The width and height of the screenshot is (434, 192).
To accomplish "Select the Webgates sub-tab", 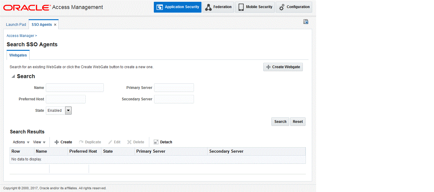I will [x=18, y=55].
